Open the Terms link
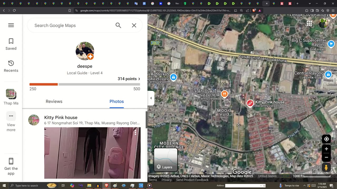This screenshot has width=337, height=189. pyautogui.click(x=153, y=180)
